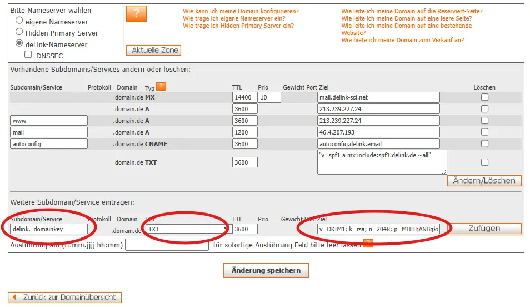
Task: Click the autoconfig subdomain input field
Action: pyautogui.click(x=49, y=144)
